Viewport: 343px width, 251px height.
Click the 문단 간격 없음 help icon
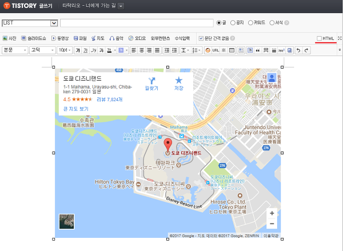(233, 38)
